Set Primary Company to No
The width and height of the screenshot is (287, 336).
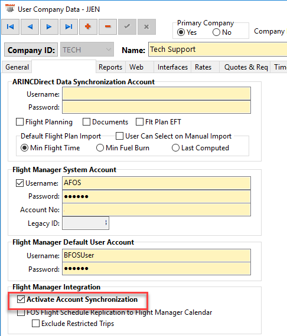[216, 32]
